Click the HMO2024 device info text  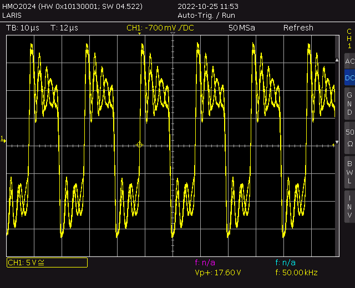tap(73, 6)
